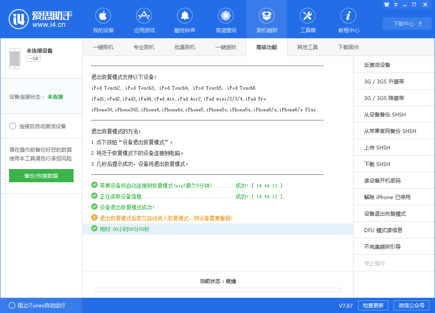Viewport: 435px width, 313px height.
Task: Click 读设备开机密码
Action: (394, 180)
